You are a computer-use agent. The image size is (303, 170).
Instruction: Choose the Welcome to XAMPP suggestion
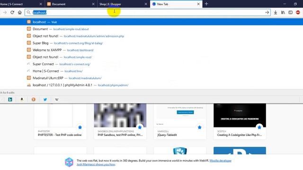pos(151,50)
